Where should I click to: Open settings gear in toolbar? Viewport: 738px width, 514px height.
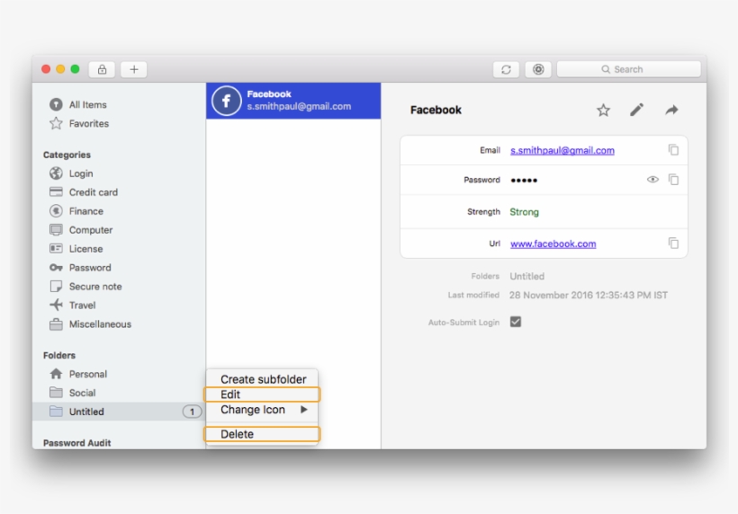point(538,69)
